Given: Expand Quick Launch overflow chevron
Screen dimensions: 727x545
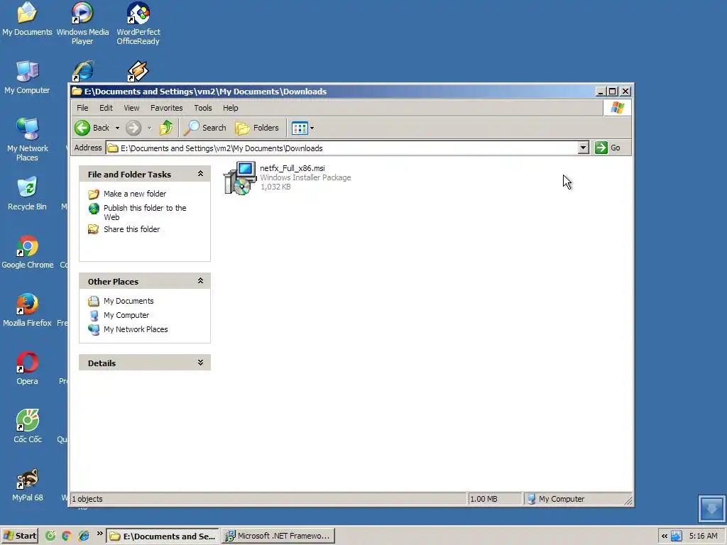Looking at the screenshot, I should point(99,534).
